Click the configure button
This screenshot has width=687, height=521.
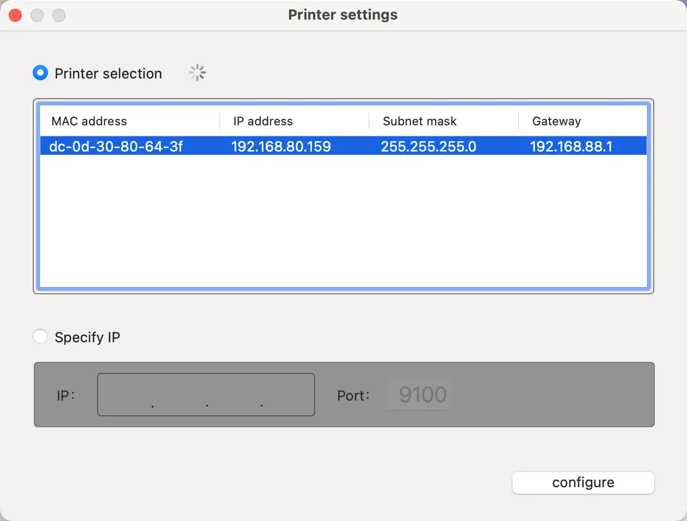click(x=583, y=483)
